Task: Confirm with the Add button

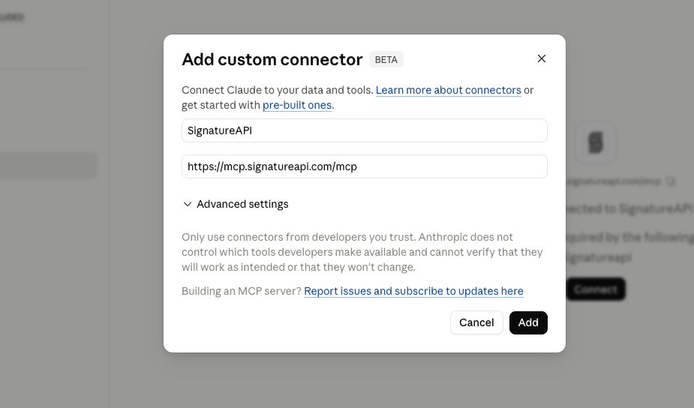Action: 528,322
